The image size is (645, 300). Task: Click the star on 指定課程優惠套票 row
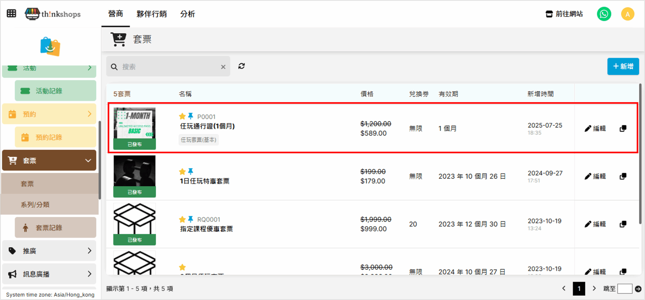182,219
